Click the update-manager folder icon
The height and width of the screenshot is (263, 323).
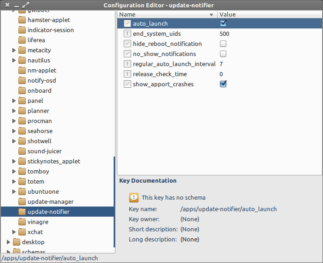coord(22,201)
